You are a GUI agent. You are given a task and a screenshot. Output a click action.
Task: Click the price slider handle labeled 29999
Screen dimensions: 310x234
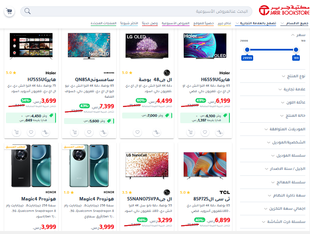coord(247,50)
